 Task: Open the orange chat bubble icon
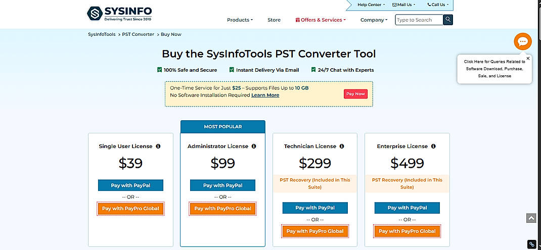pos(522,42)
